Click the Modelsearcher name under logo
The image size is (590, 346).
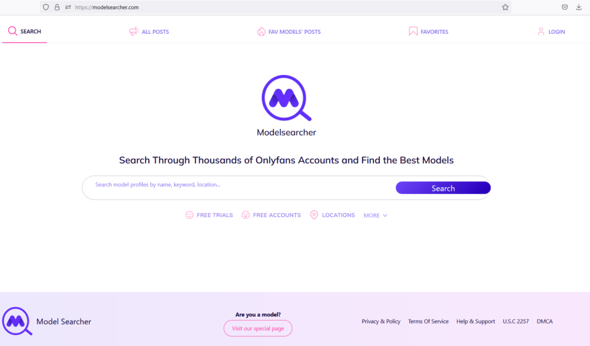286,132
